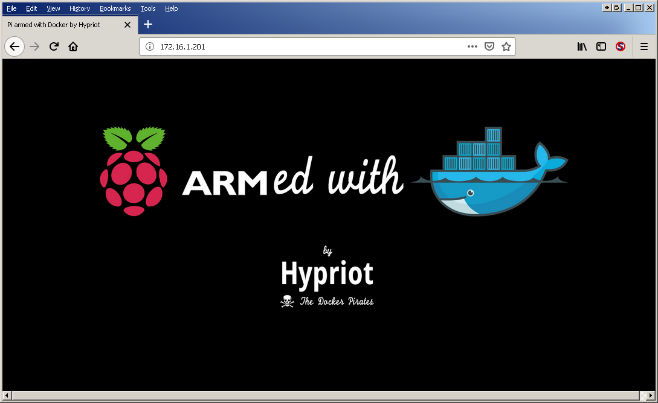Close the Hypriot tab
Viewport: 658px width, 403px height.
(x=127, y=25)
